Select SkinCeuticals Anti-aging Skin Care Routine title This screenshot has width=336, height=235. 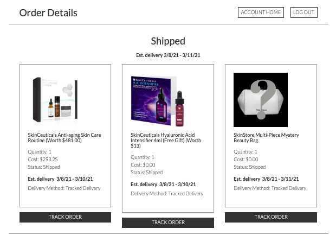tap(64, 137)
